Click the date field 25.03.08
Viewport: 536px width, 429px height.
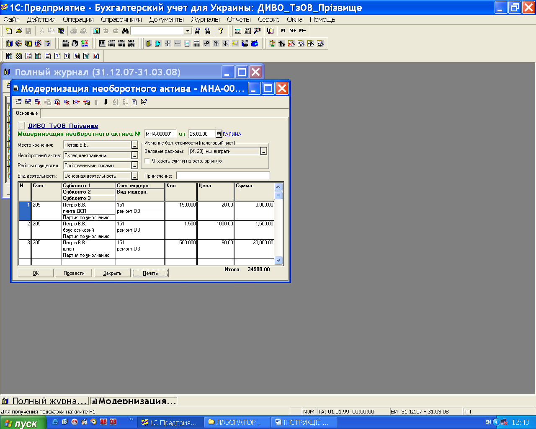[x=202, y=134]
